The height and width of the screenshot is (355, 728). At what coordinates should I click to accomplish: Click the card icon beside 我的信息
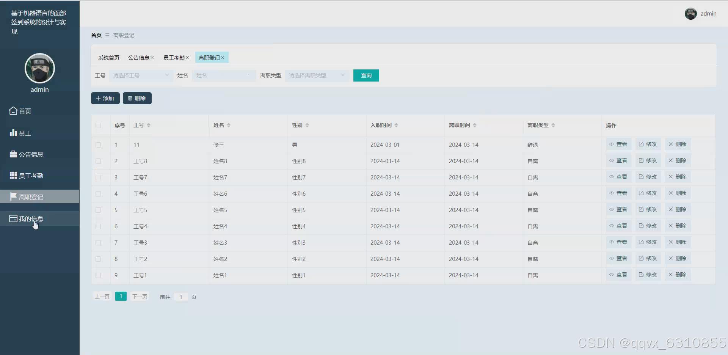(13, 218)
